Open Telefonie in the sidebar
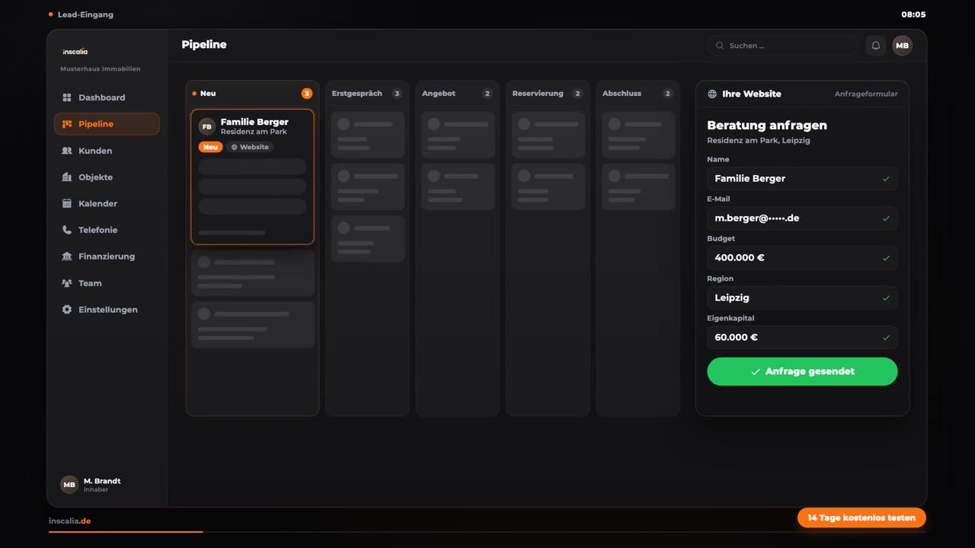The height and width of the screenshot is (548, 975). pos(107,230)
